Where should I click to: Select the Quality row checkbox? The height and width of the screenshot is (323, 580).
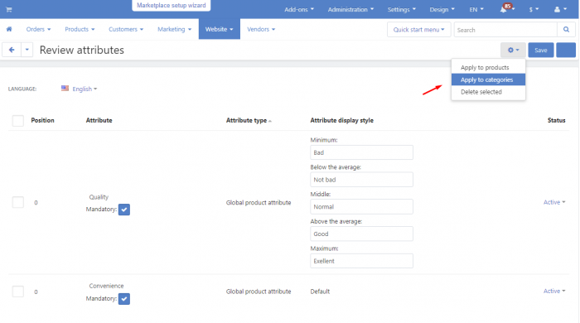[17, 202]
